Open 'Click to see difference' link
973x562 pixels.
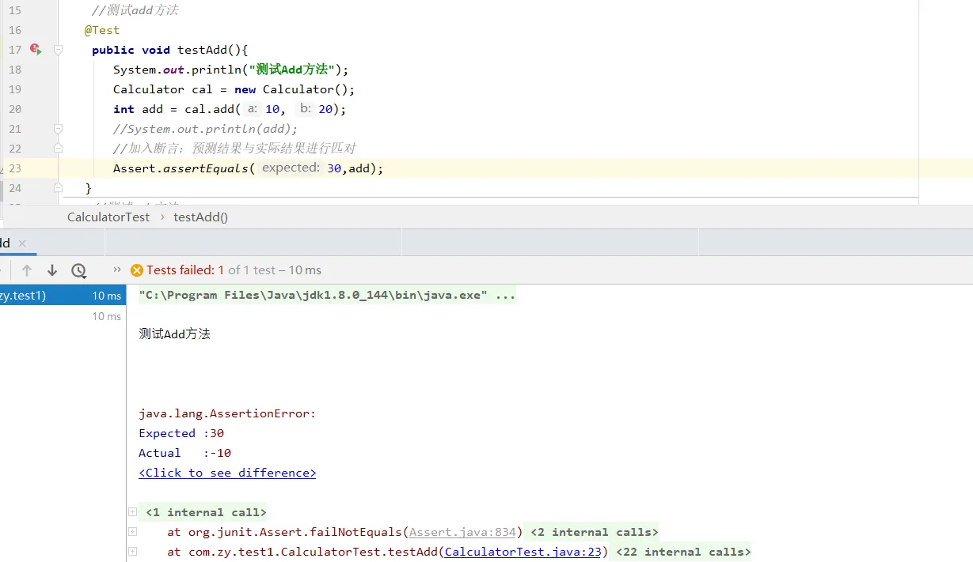click(x=227, y=473)
